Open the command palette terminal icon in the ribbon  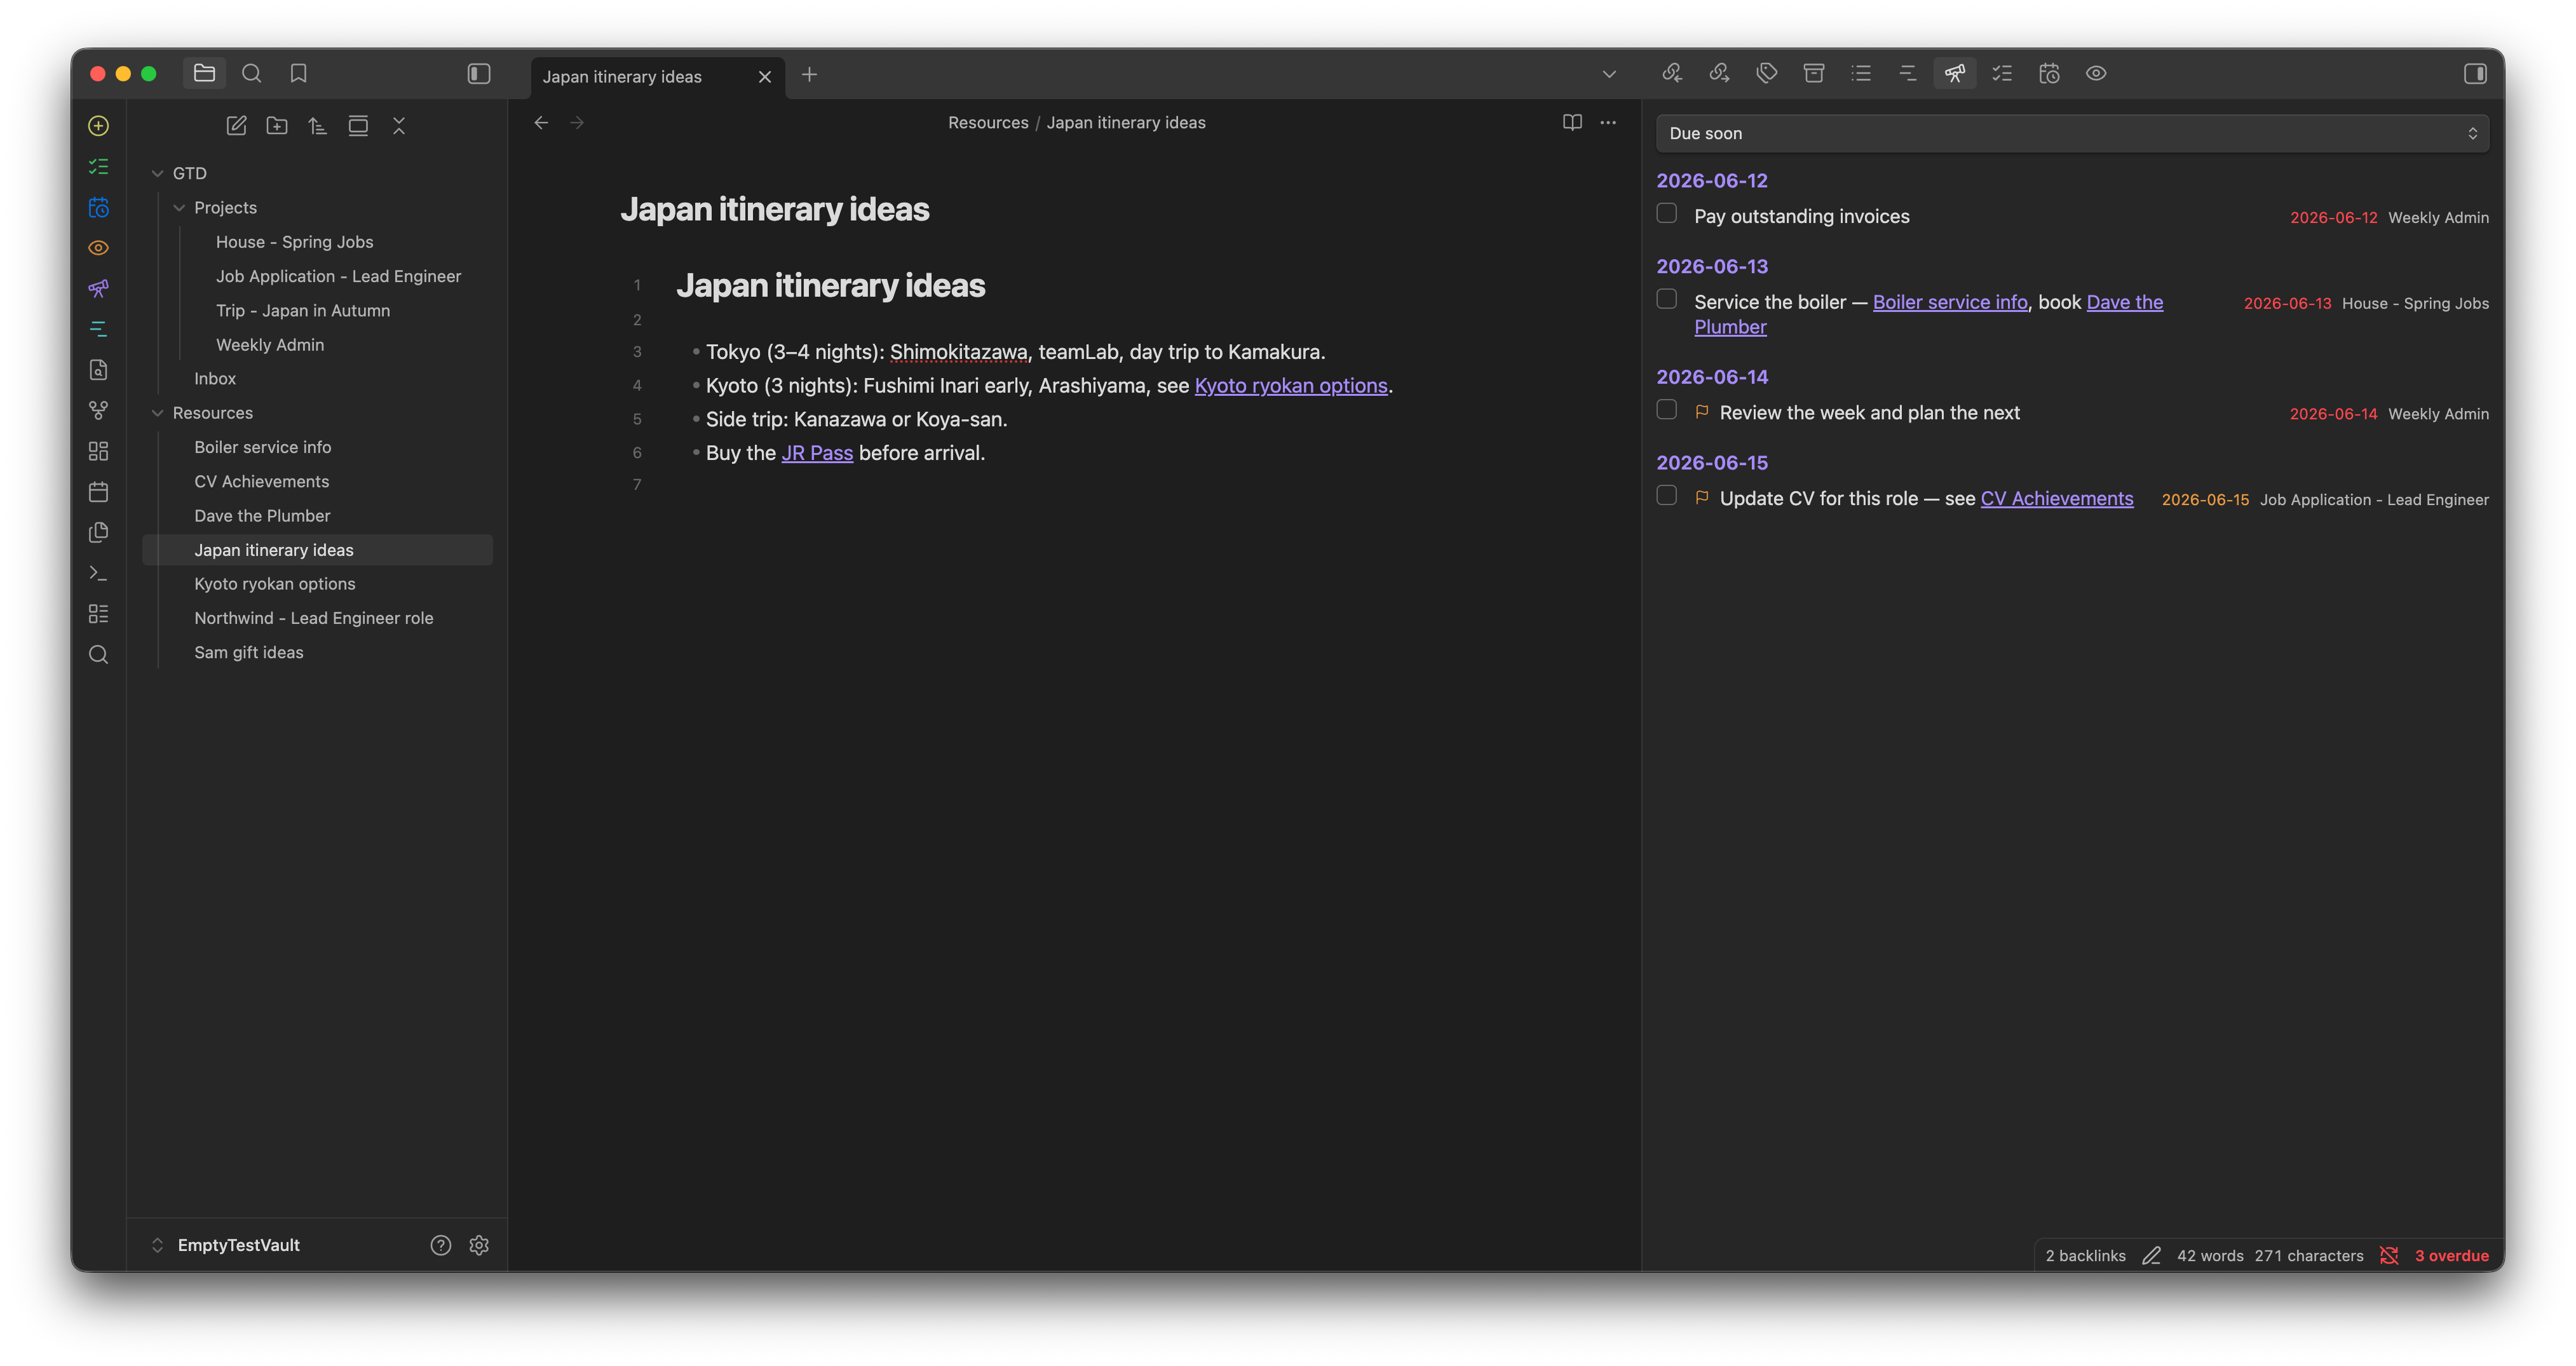coord(98,573)
